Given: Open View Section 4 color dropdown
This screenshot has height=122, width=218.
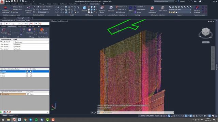Looking at the screenshot, I should click(31, 42).
